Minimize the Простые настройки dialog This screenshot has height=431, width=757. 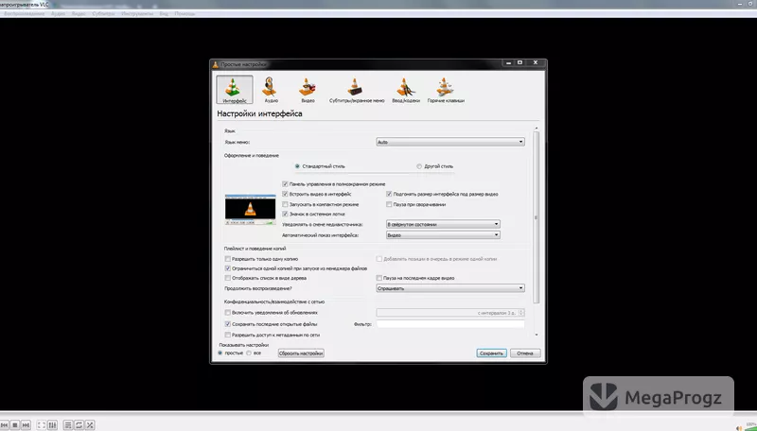[x=508, y=62]
